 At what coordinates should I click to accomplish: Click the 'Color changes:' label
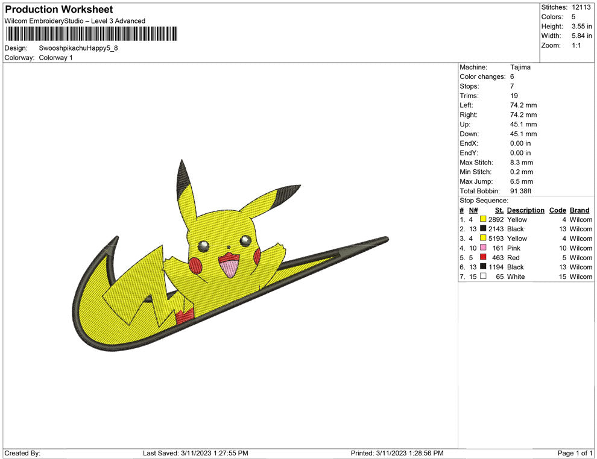click(x=482, y=77)
